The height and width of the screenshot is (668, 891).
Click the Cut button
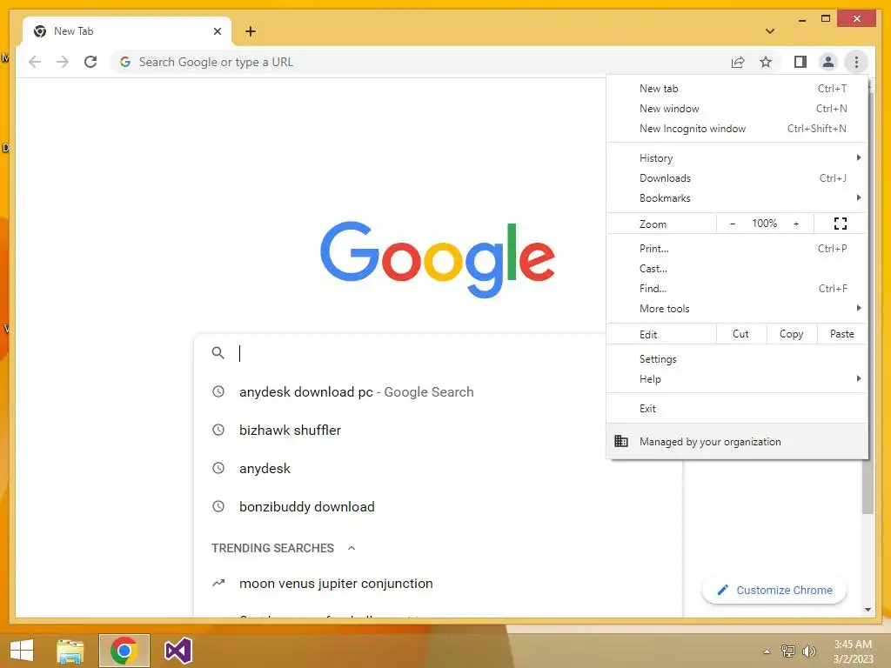point(741,334)
